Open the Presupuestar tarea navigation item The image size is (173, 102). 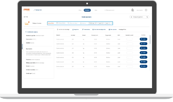109,10
